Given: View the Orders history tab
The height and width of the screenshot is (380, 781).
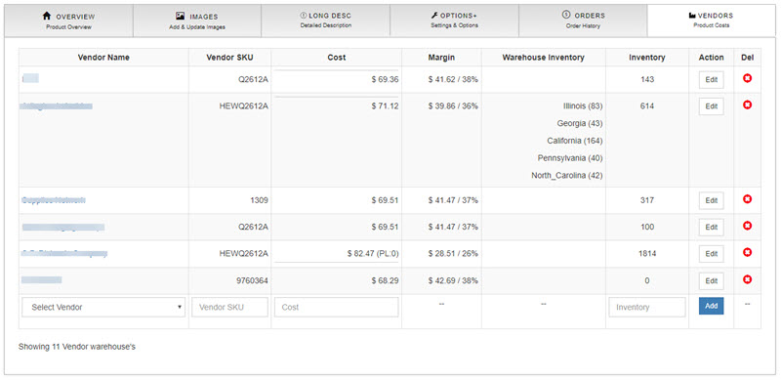Looking at the screenshot, I should click(583, 21).
